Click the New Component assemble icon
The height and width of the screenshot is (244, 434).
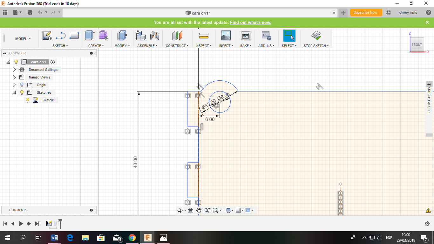[x=141, y=35]
